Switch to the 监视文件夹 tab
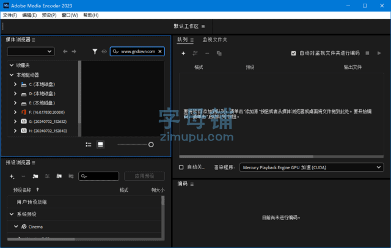This screenshot has height=248, width=391. pyautogui.click(x=214, y=40)
